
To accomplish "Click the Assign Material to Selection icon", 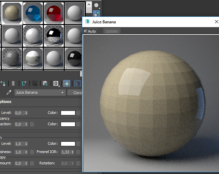I will (3, 83).
